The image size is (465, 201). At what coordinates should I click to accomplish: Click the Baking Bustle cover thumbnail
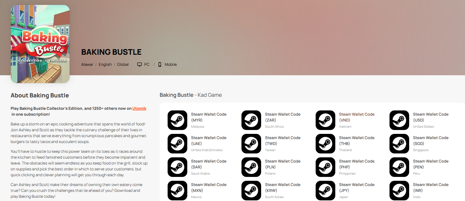click(x=40, y=44)
